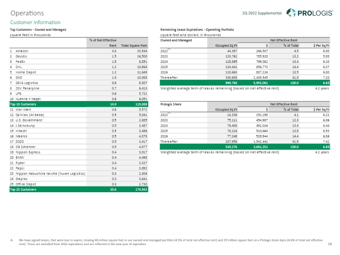
Task: Click Owned and Managed occupied total 898,766
Action: pos(231,83)
